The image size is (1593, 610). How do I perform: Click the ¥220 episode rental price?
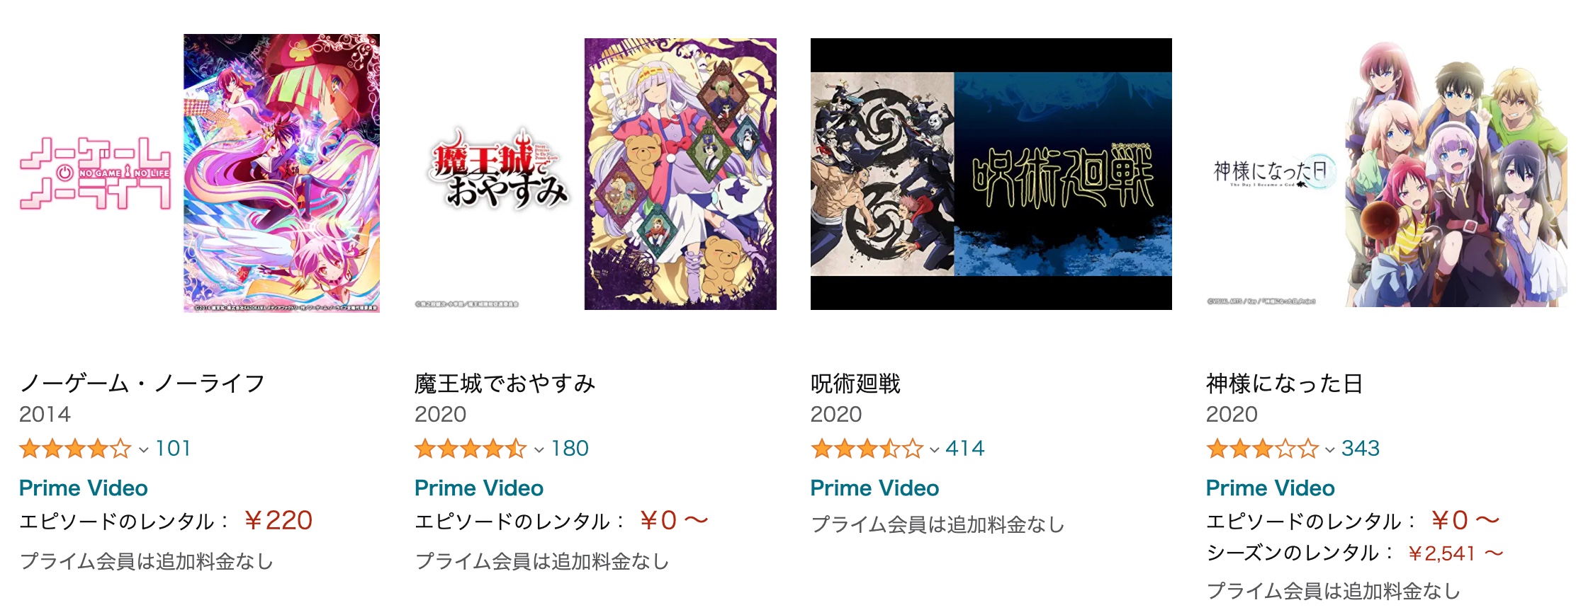[278, 521]
